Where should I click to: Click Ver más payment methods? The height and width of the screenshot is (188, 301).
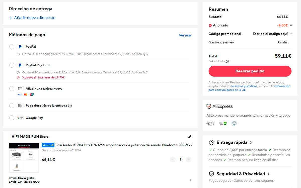pos(185,35)
